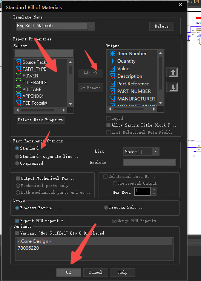Select Description in Output list
Screen dimensions: 201x281
[x=130, y=76]
